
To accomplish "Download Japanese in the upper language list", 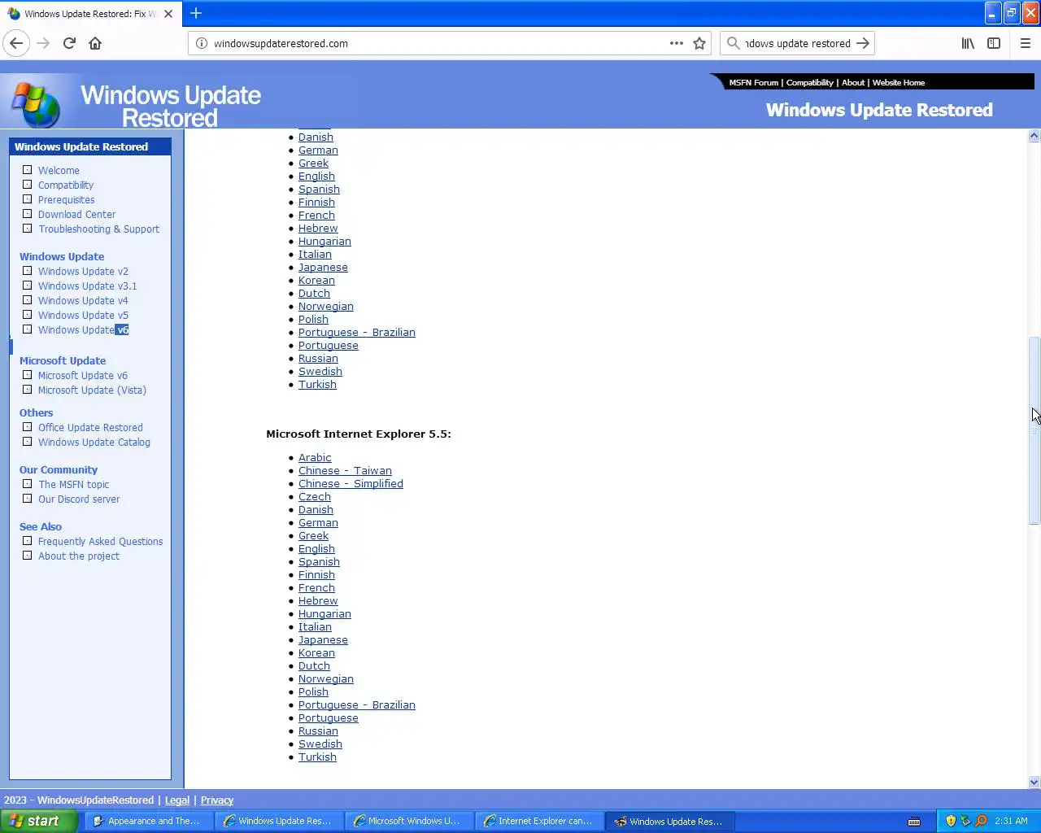I will coord(323,267).
